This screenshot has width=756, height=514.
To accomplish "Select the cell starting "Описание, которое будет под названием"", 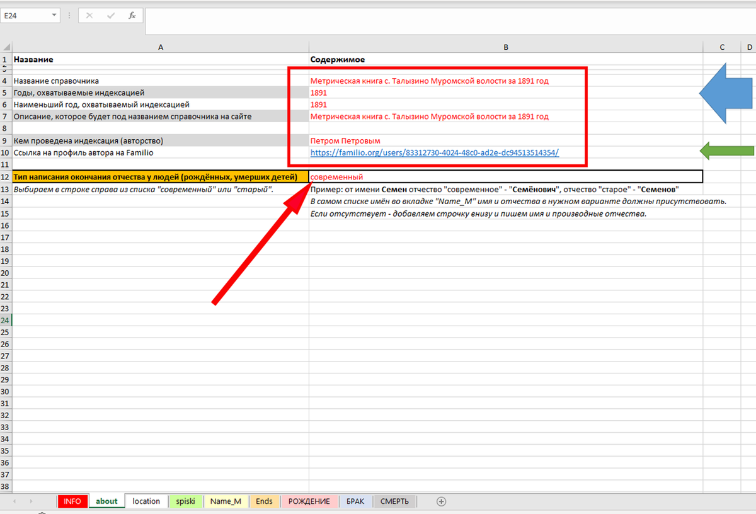I will [x=160, y=117].
